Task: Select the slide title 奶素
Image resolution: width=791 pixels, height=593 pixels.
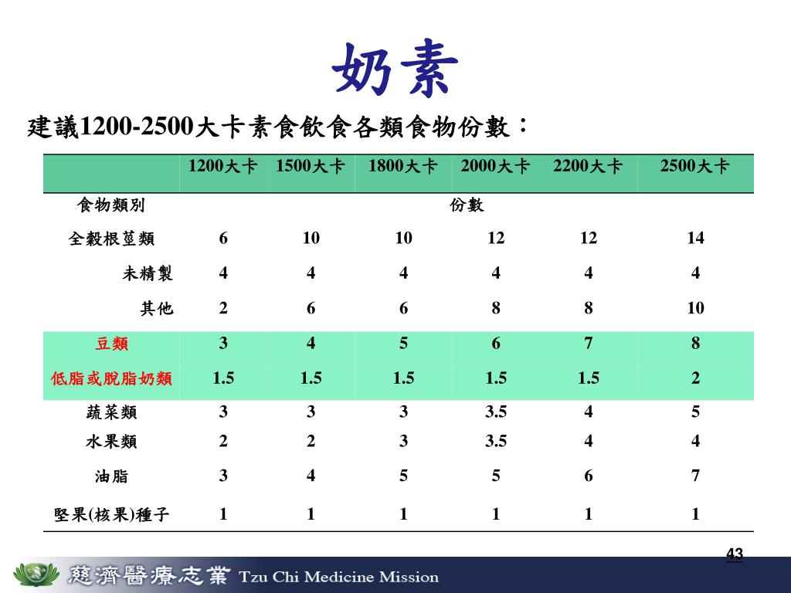Action: (395, 69)
